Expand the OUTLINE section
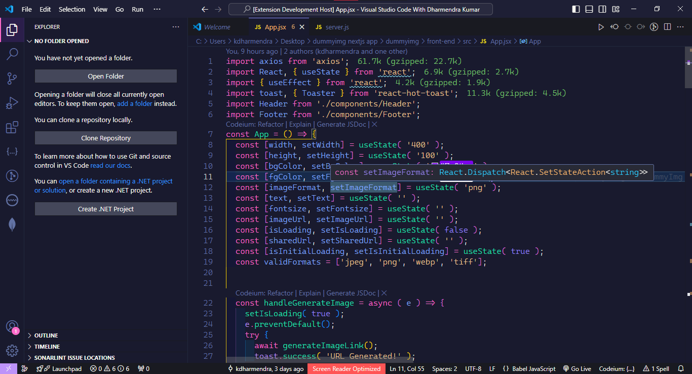692x374 pixels. point(46,335)
